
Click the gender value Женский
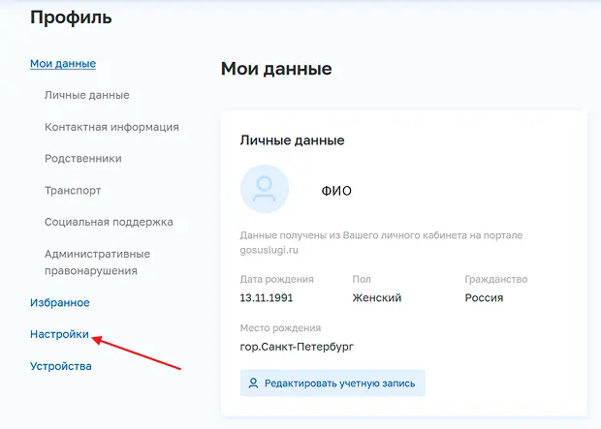tap(377, 298)
